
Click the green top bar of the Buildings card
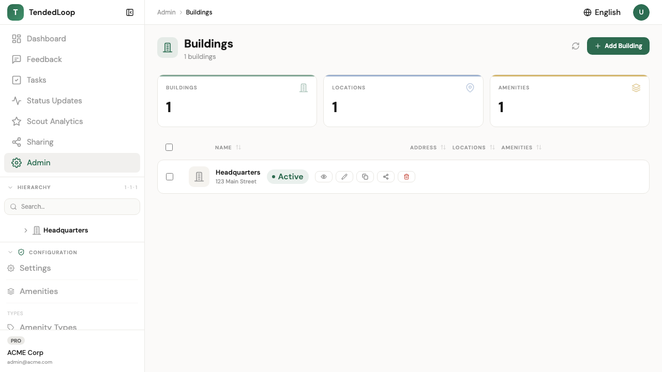pos(237,74)
